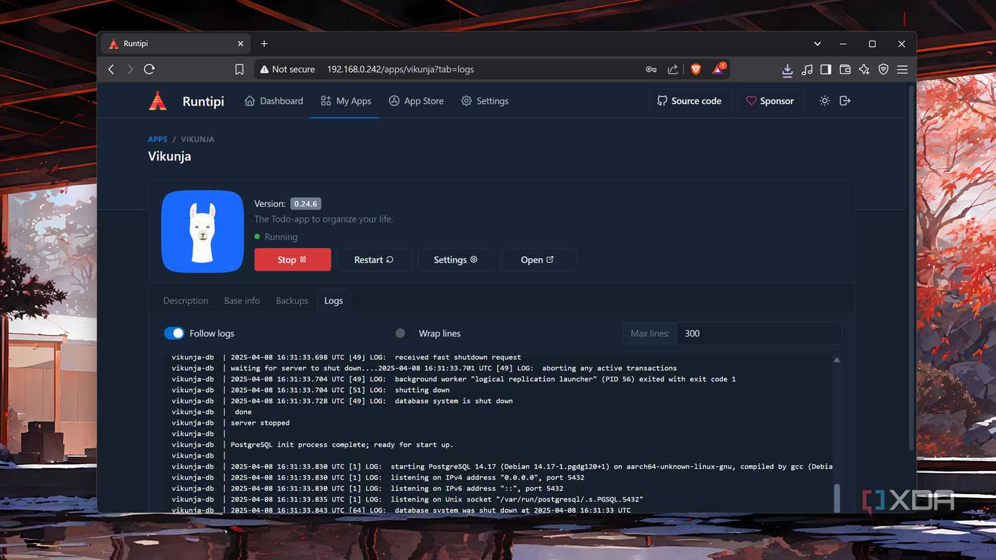Toggle the Follow logs switch
The height and width of the screenshot is (560, 996).
click(174, 333)
